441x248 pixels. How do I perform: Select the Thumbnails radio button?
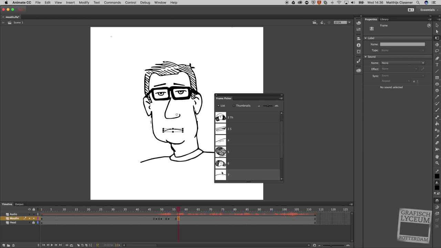click(234, 106)
